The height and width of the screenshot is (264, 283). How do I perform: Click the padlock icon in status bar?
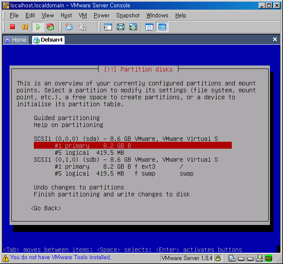tap(218, 258)
